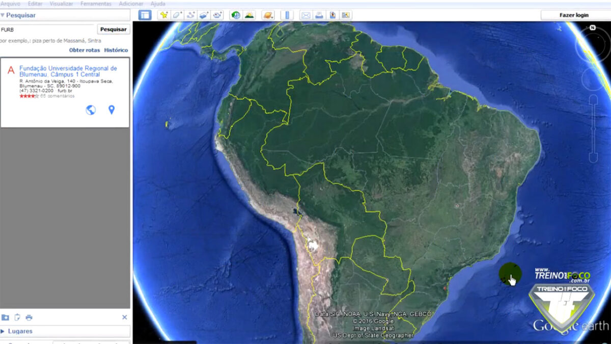The image size is (611, 344).
Task: Open the Visualizar menu
Action: (x=61, y=4)
